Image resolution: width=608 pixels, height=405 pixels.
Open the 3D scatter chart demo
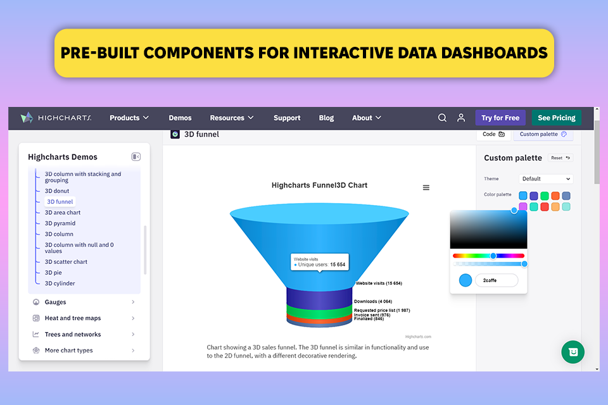pyautogui.click(x=66, y=261)
